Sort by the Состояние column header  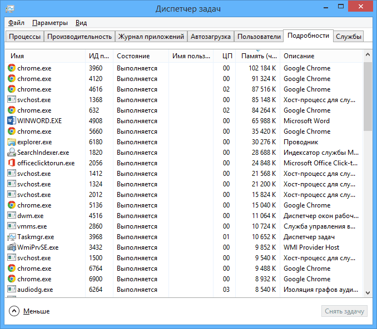pos(141,56)
